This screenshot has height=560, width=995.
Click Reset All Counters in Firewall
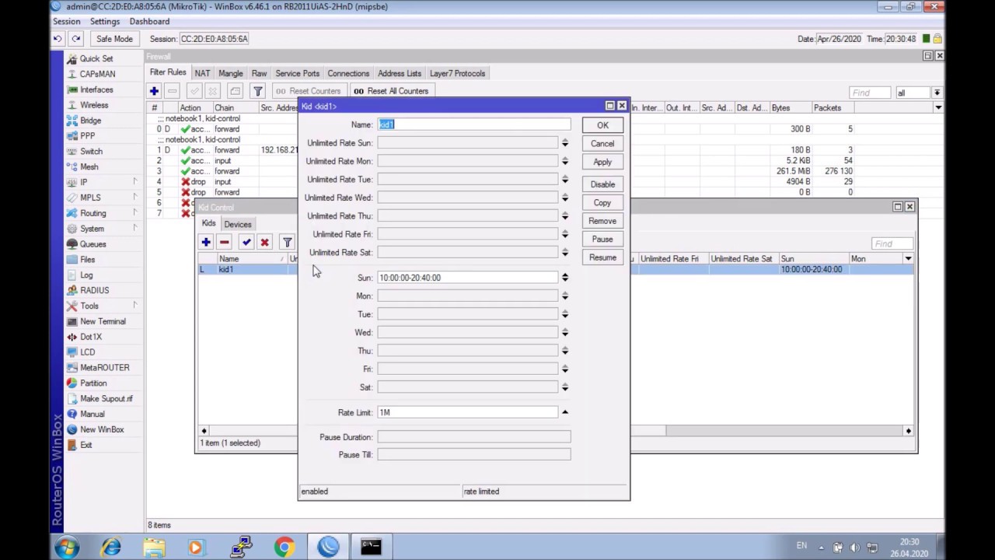coord(391,91)
